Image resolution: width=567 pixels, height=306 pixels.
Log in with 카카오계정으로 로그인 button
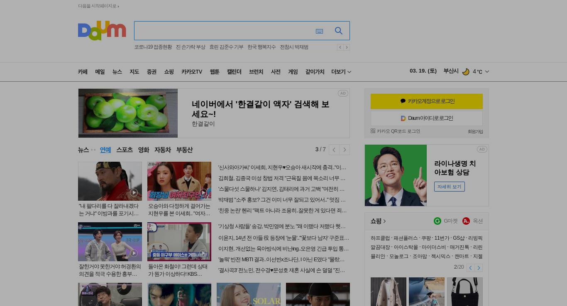(427, 101)
